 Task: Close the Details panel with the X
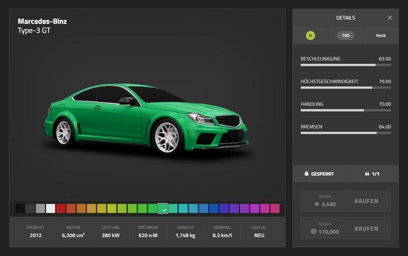pyautogui.click(x=390, y=18)
